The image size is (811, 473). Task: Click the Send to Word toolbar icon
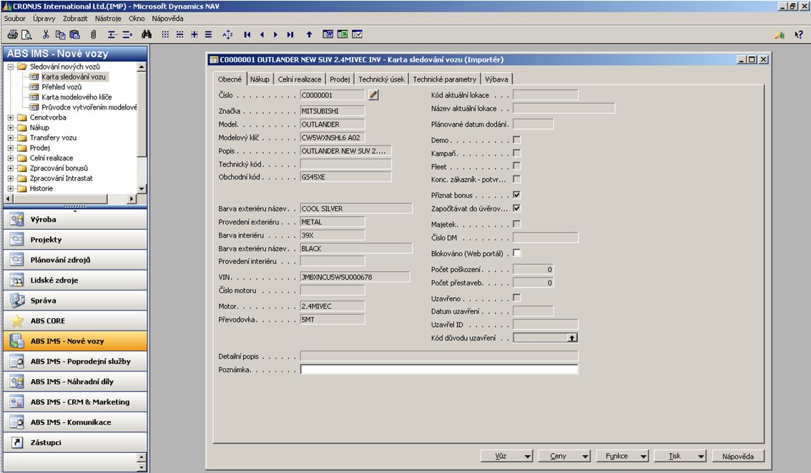(328, 34)
